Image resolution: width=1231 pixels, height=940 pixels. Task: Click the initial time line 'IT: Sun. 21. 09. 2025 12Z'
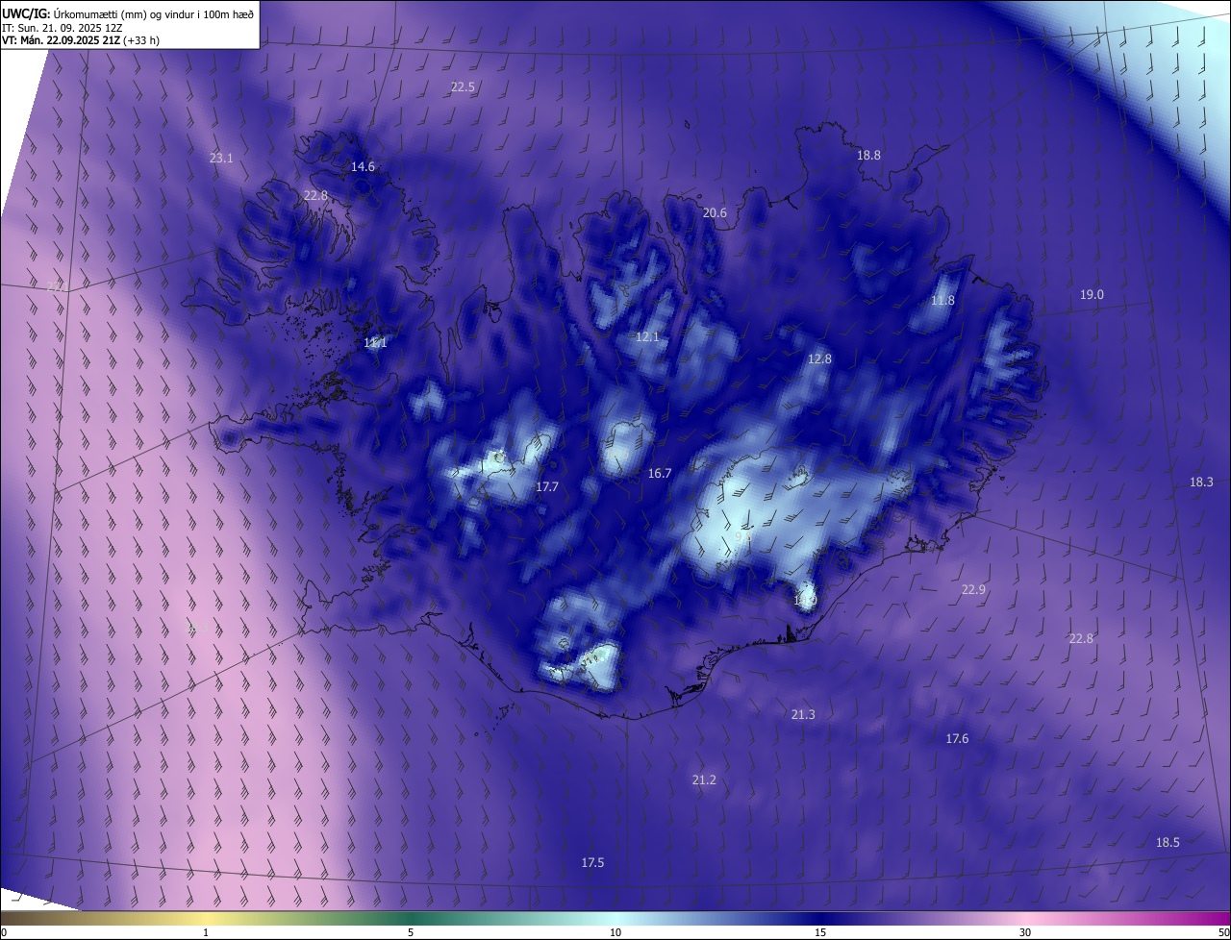pos(63,27)
